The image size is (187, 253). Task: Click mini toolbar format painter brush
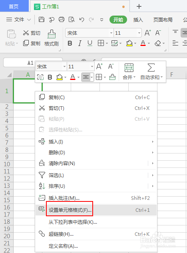[112, 77]
